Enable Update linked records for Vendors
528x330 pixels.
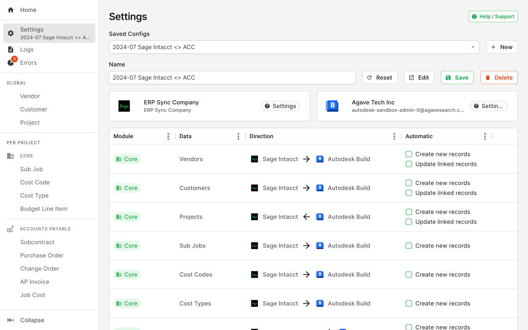pyautogui.click(x=409, y=164)
